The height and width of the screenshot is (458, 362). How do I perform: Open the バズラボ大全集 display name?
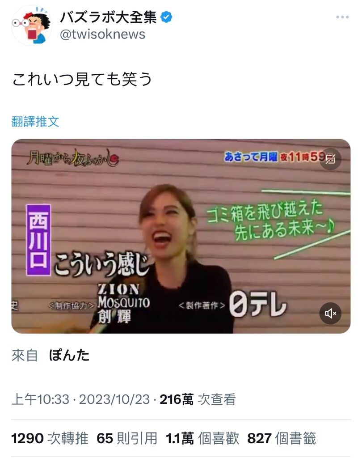click(108, 17)
